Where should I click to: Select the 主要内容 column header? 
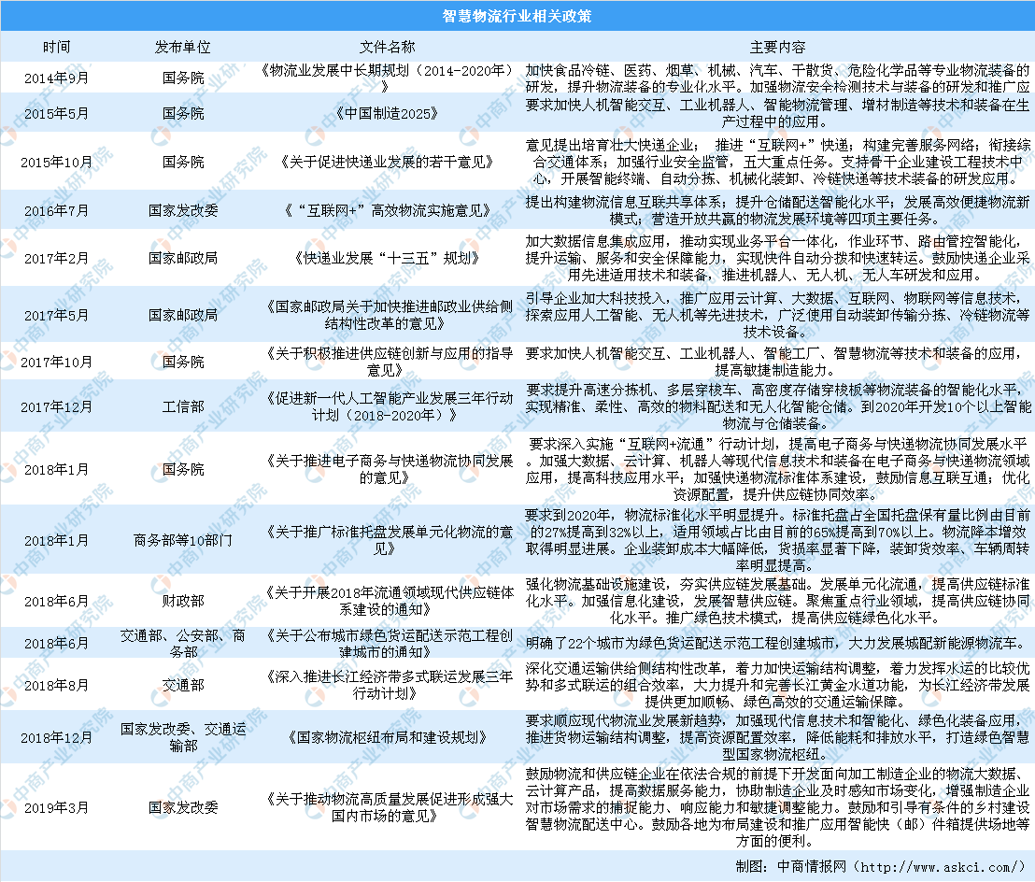pos(777,47)
